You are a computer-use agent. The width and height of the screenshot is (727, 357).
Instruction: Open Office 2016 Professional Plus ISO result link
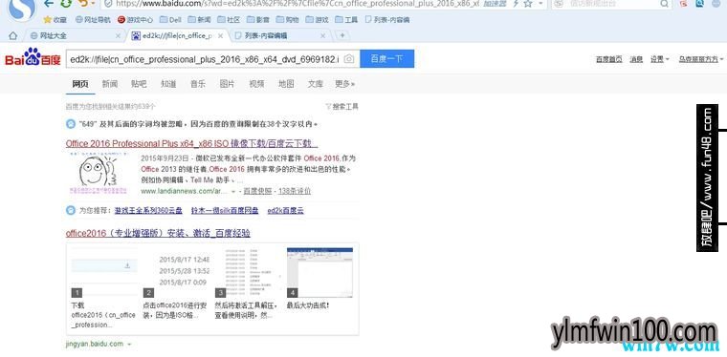pyautogui.click(x=191, y=143)
